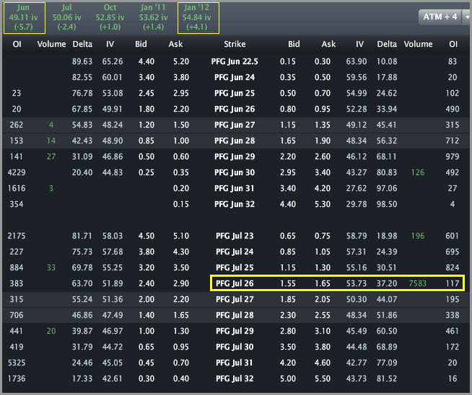Open the ATM + 4 dropdown arrow
The width and height of the screenshot is (472, 395).
point(466,17)
